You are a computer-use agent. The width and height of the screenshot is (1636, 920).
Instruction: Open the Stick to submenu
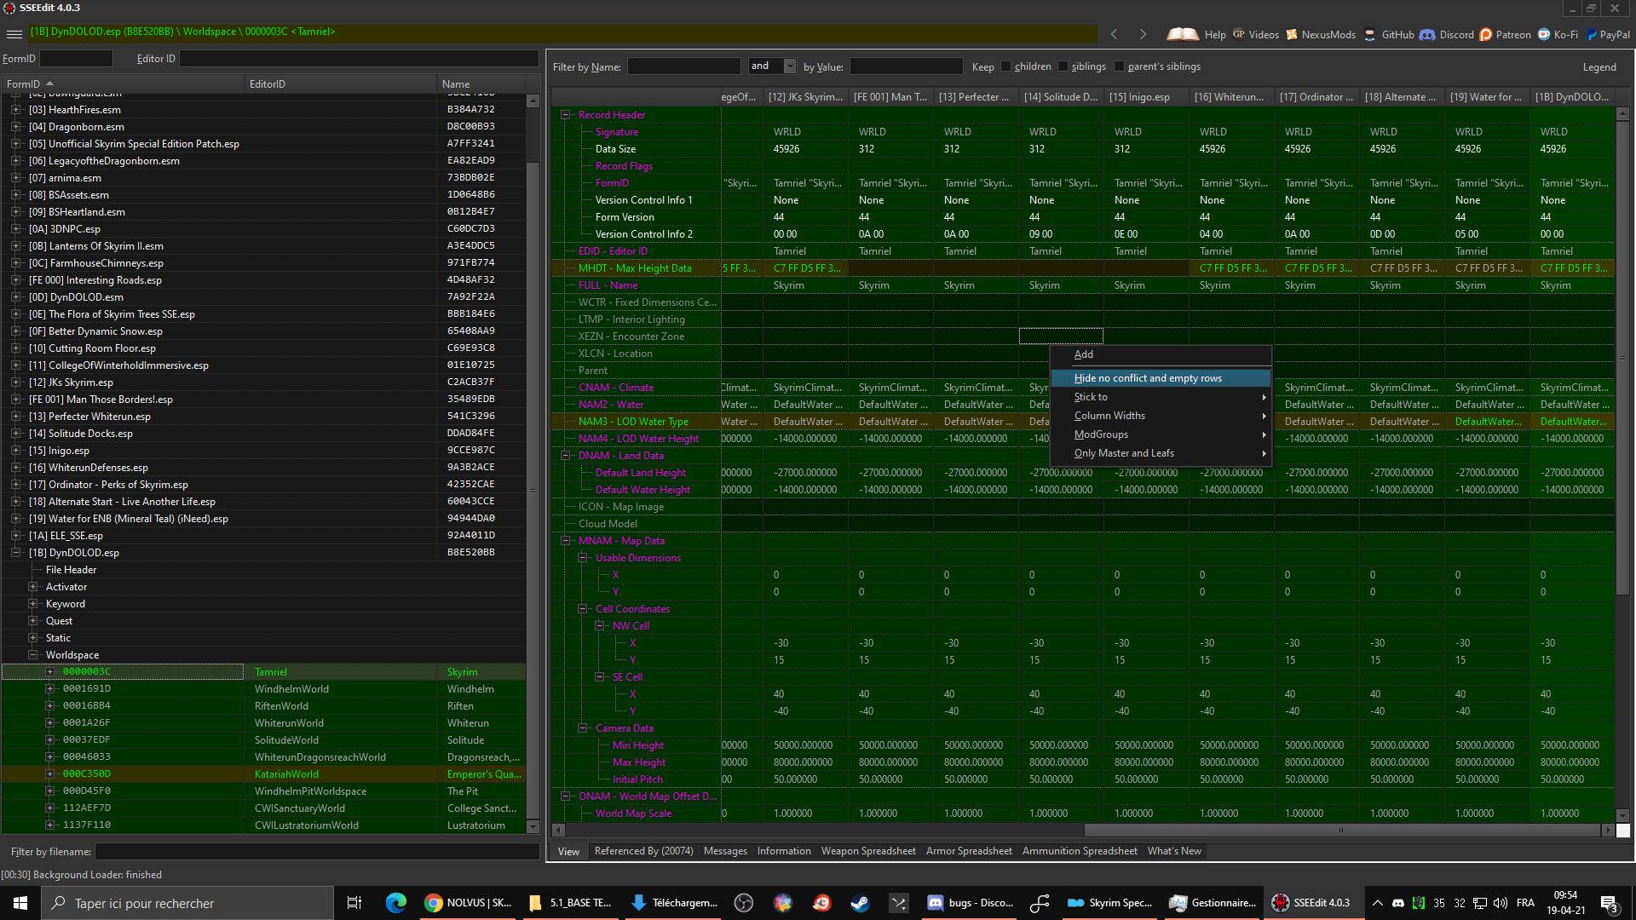[1161, 397]
